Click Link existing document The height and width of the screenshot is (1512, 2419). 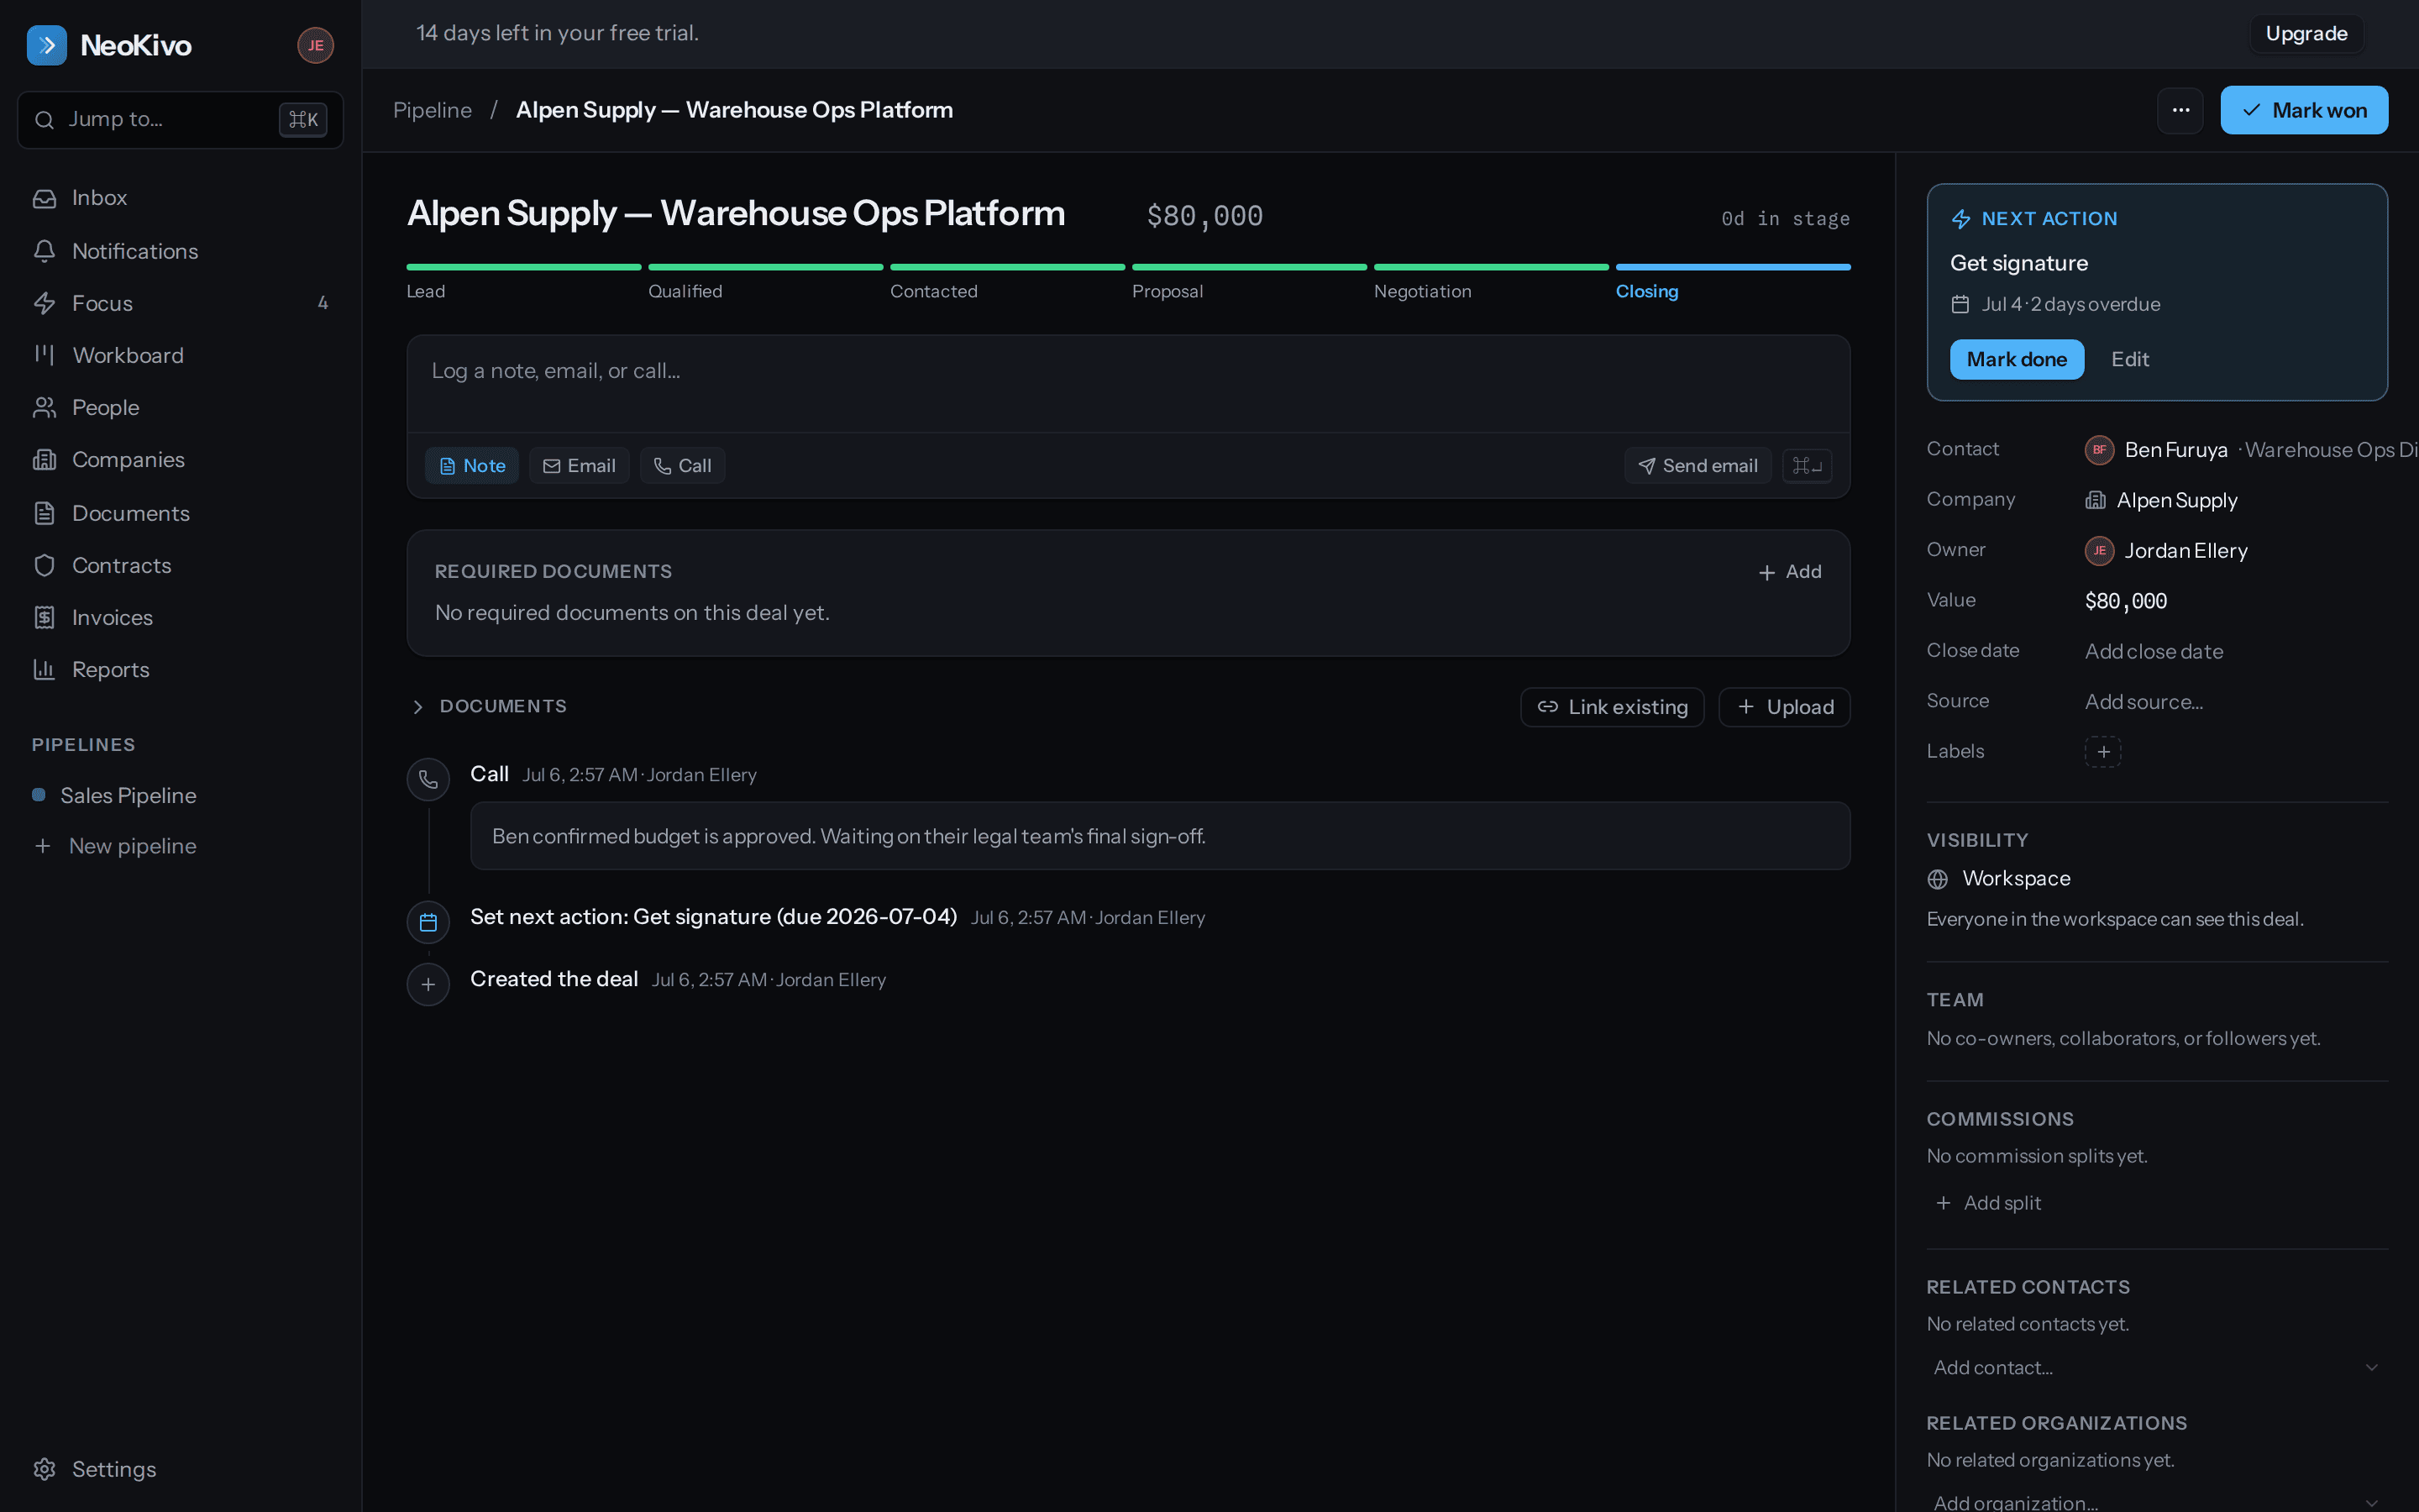1611,707
